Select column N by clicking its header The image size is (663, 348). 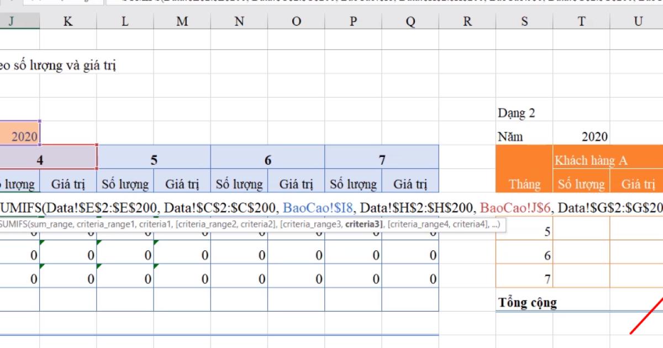tap(239, 22)
